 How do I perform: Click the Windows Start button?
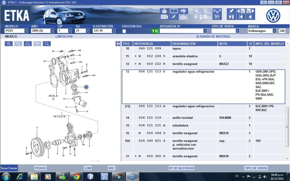[6, 176]
